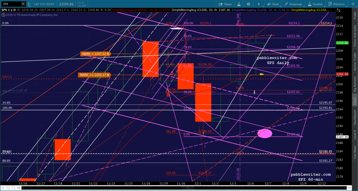This screenshot has height=191, width=358.
Task: Click the $2204.24 61.8% Fibonacci label
Action: [x=205, y=64]
